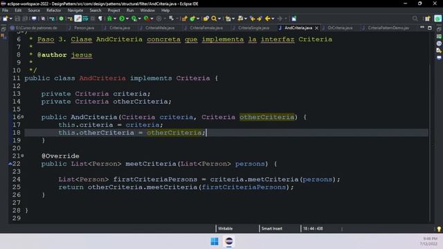The image size is (443, 249).
Task: Open the Project menu
Action: pyautogui.click(x=114, y=10)
